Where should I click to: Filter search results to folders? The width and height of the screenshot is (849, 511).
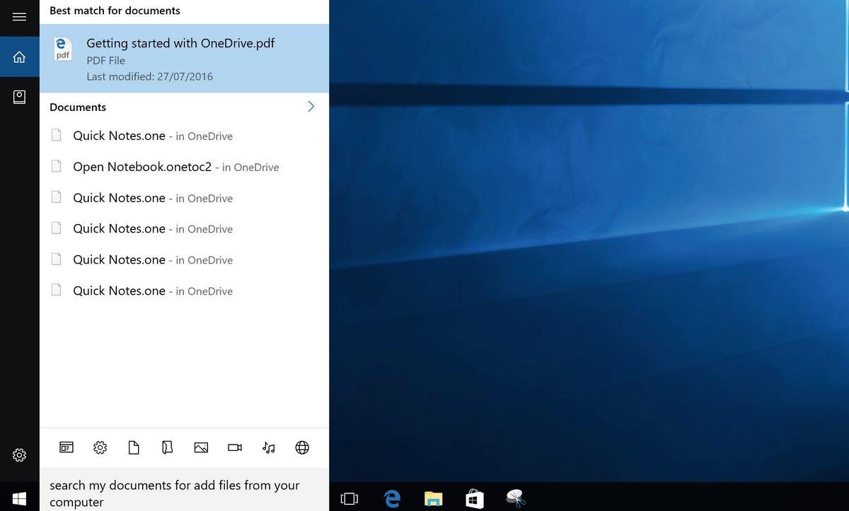click(167, 447)
